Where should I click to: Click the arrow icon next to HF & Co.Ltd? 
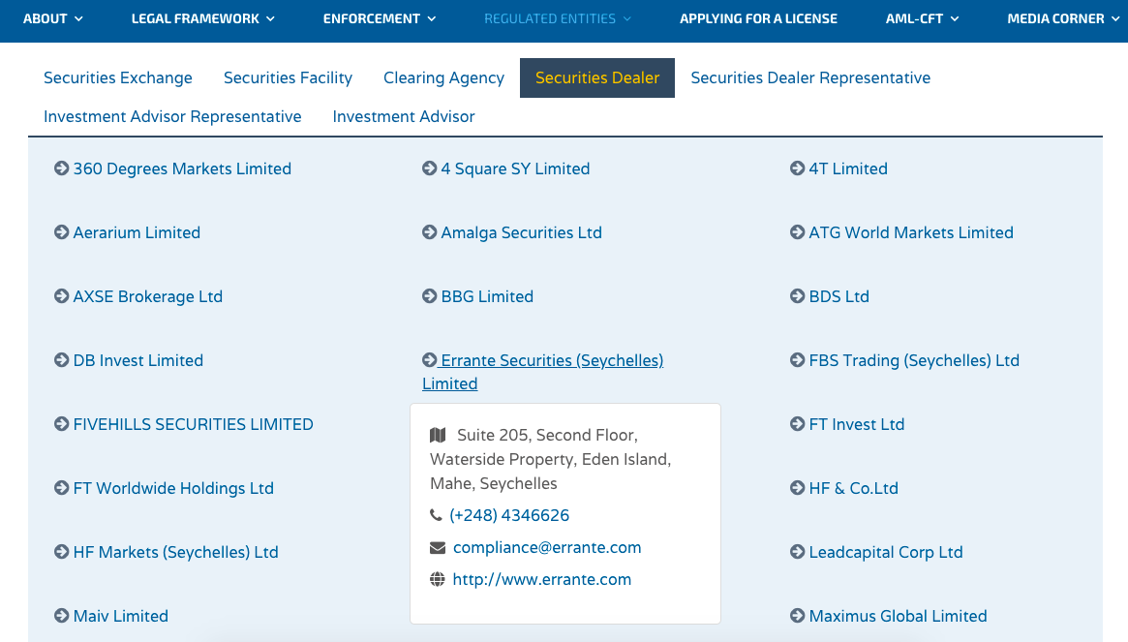click(796, 488)
